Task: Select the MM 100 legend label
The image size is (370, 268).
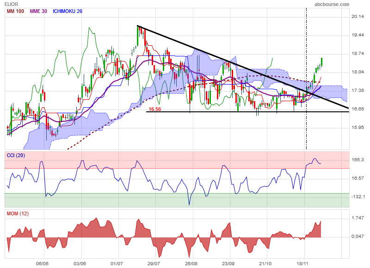Action: [x=15, y=11]
